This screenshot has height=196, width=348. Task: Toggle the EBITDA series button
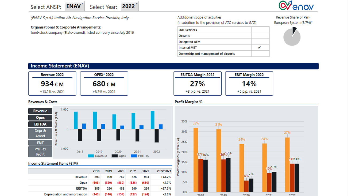click(x=40, y=124)
